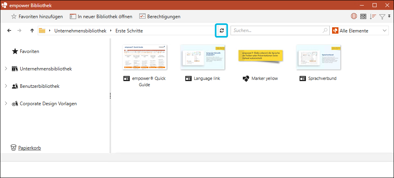Go forward with the right arrow
The height and width of the screenshot is (178, 394).
tap(19, 30)
